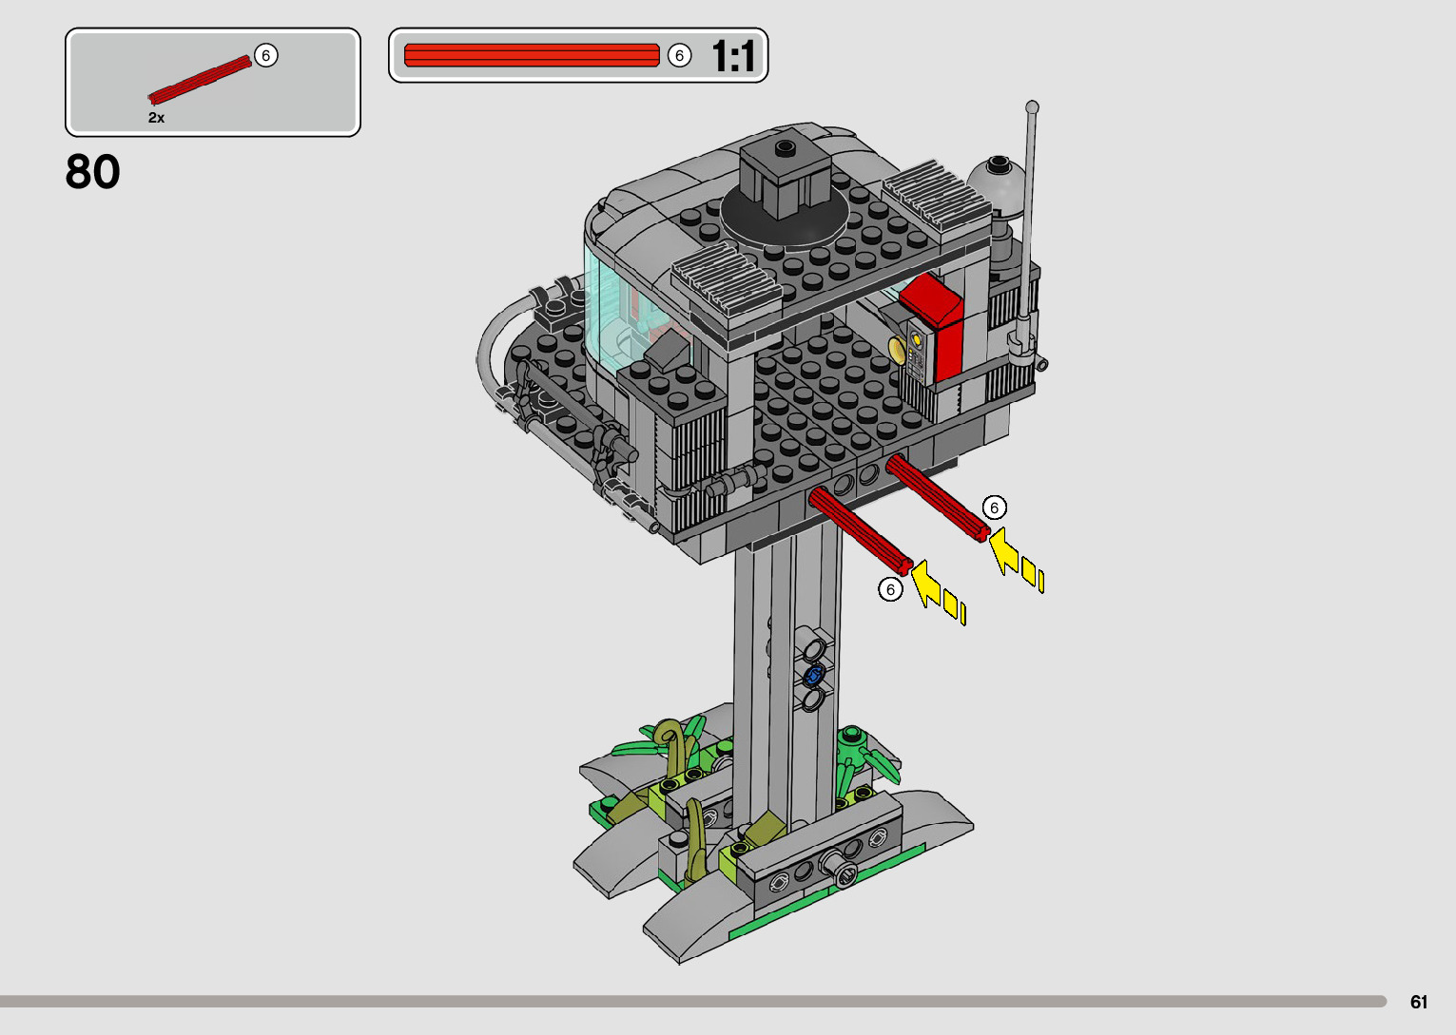Click the transparent blue windshield
This screenshot has width=1456, height=1035.
point(609,306)
